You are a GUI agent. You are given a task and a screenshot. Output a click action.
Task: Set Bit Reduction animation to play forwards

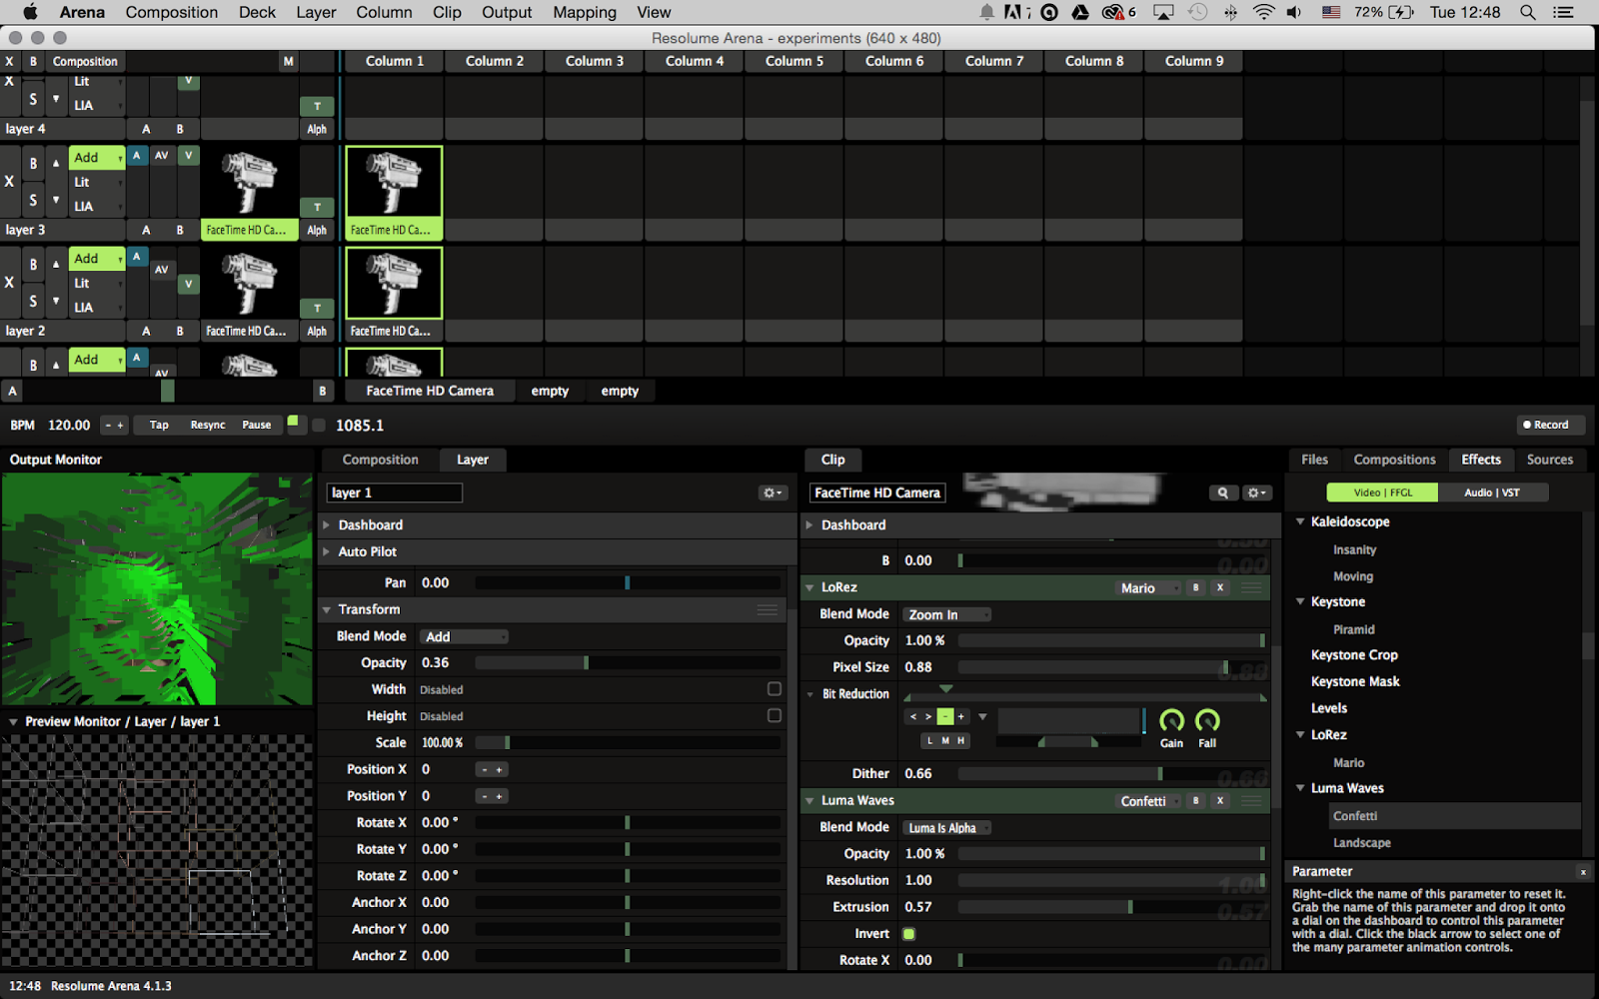928,716
